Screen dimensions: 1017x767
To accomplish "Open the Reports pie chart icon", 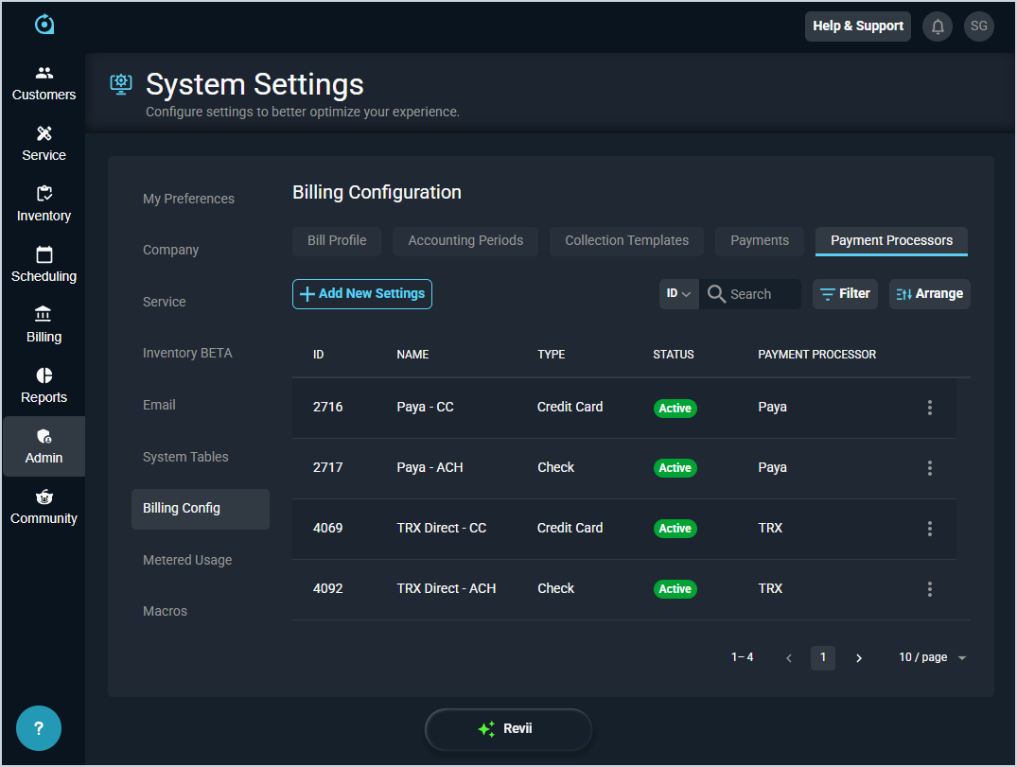I will pyautogui.click(x=44, y=376).
